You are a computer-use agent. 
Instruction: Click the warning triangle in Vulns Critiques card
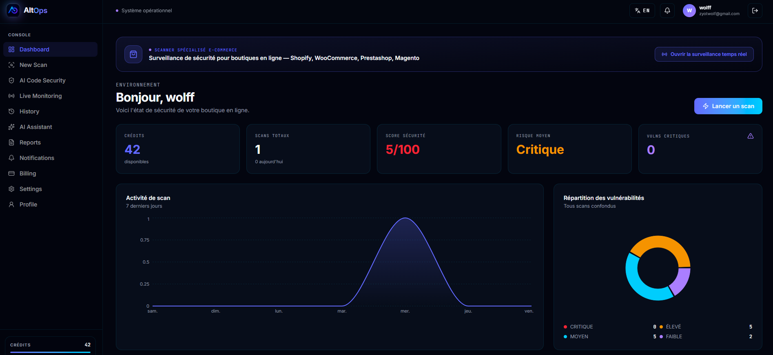(x=751, y=136)
